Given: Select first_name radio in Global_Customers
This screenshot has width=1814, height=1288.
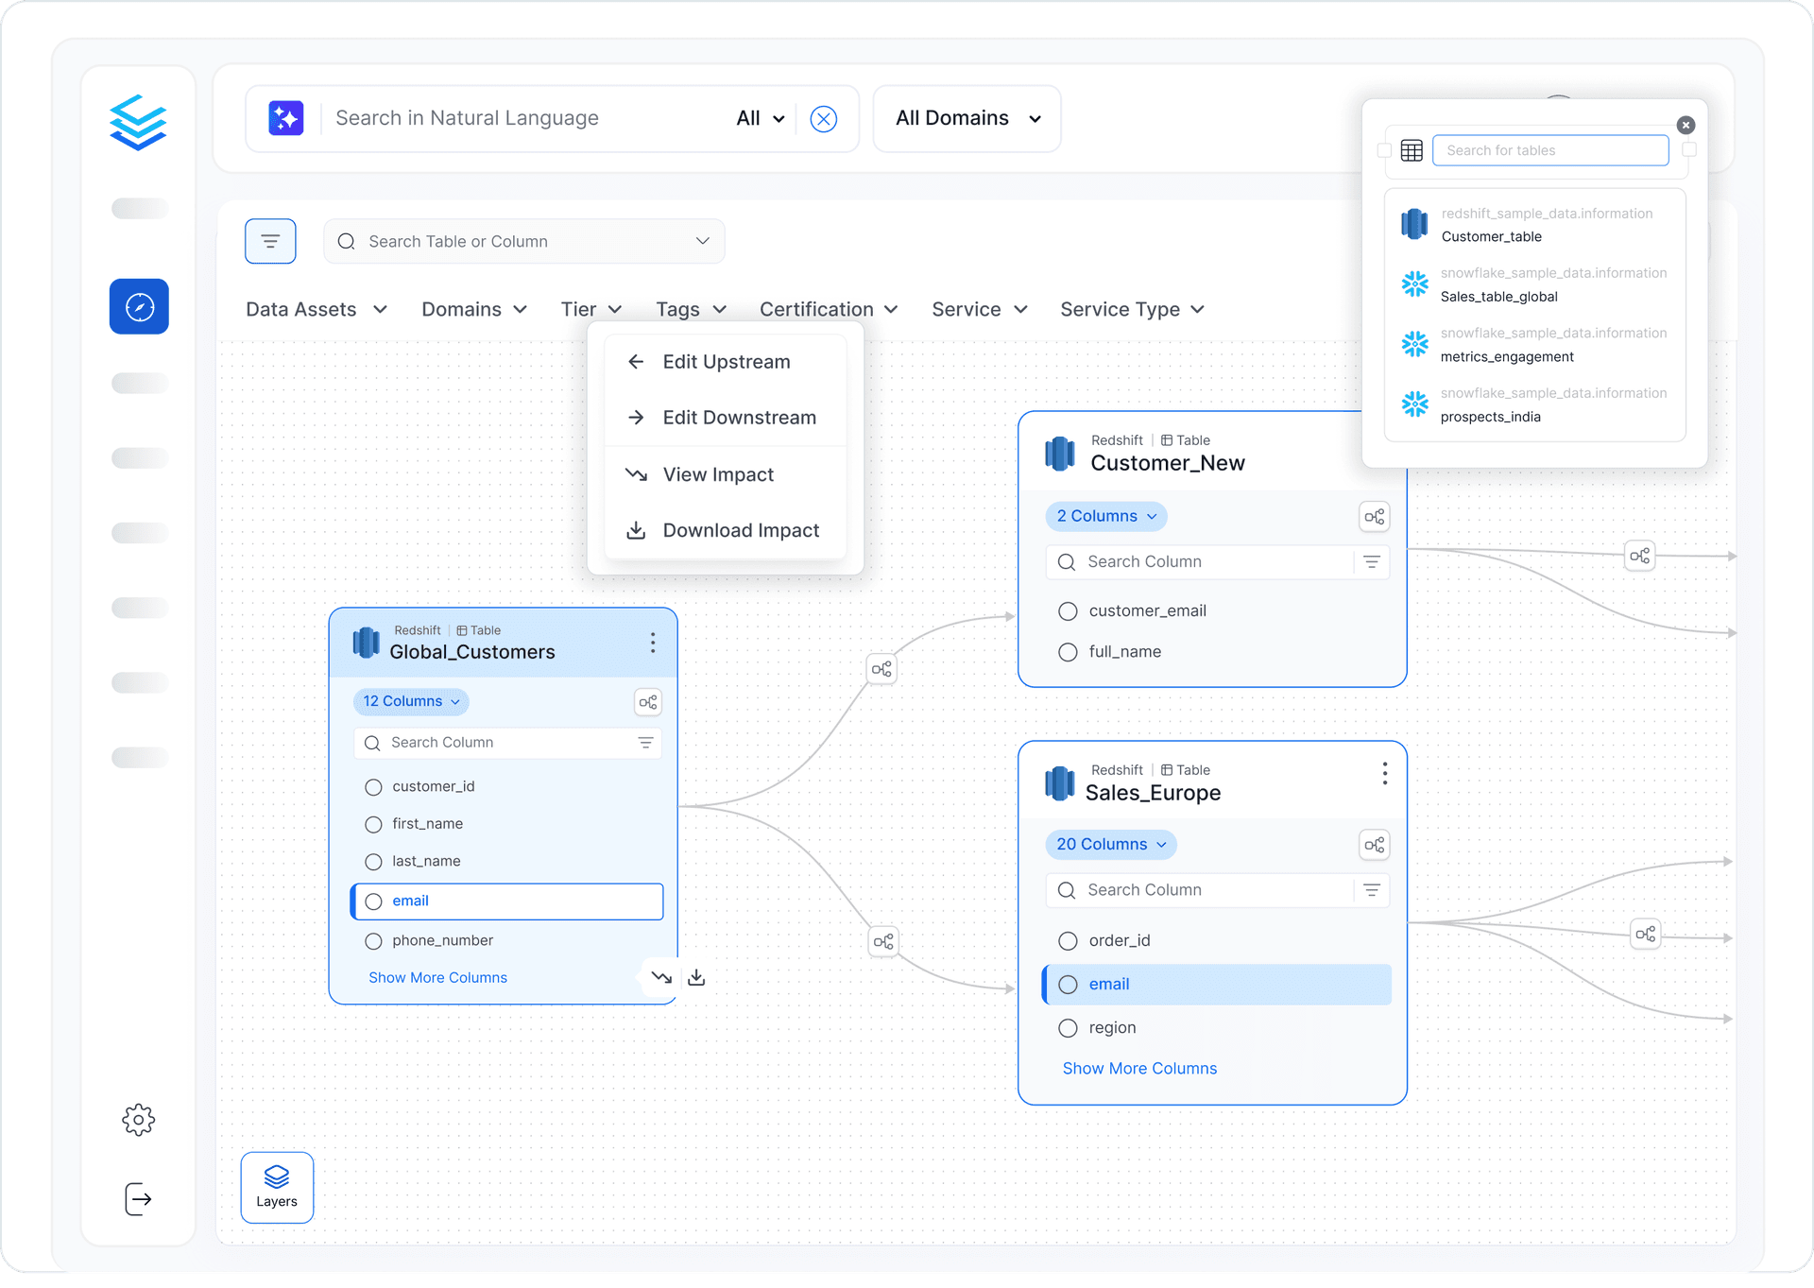Looking at the screenshot, I should [x=373, y=824].
